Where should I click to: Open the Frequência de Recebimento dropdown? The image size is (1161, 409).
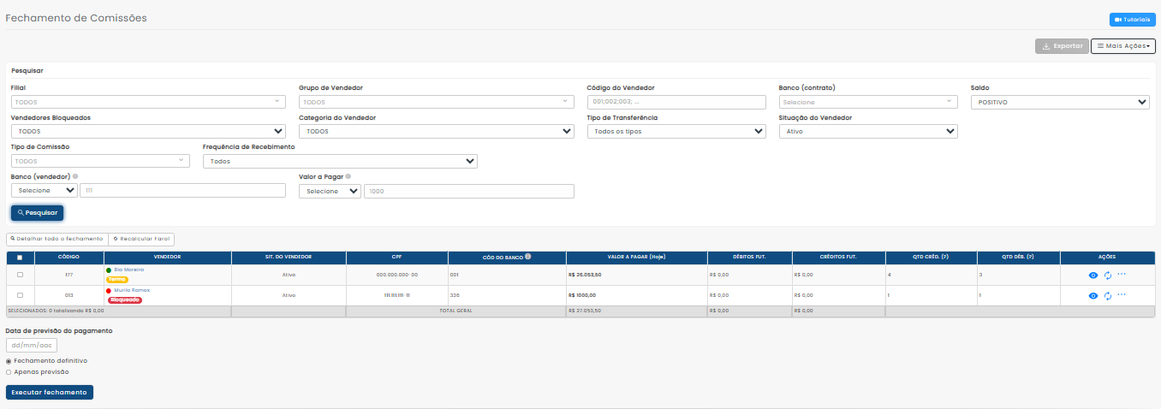[339, 161]
